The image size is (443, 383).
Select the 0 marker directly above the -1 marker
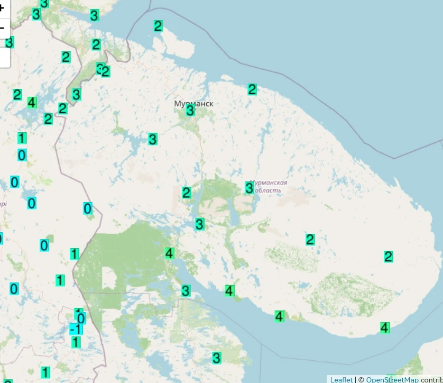[81, 318]
